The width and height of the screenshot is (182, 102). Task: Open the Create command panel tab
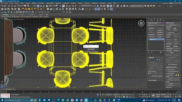[x=148, y=20]
